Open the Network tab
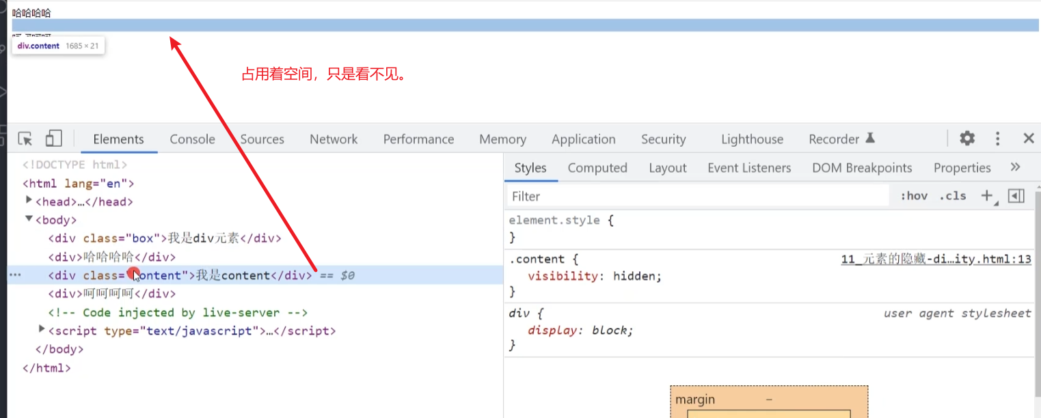1041x418 pixels. pyautogui.click(x=334, y=139)
